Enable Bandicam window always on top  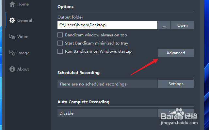tap(60, 35)
